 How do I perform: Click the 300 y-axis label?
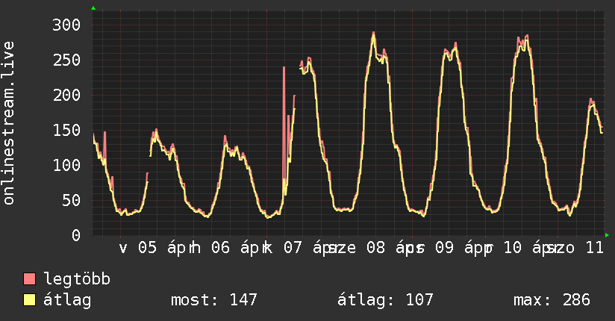pyautogui.click(x=66, y=25)
